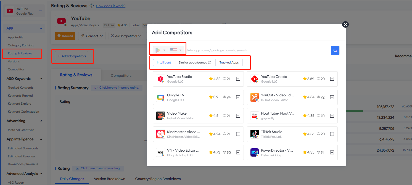412x185 pixels.
Task: Select Tracked Apps tab
Action: 229,63
